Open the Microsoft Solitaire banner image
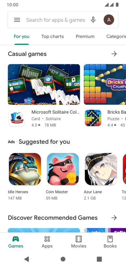Image resolution: width=126 pixels, height=267 pixels. pos(44,84)
